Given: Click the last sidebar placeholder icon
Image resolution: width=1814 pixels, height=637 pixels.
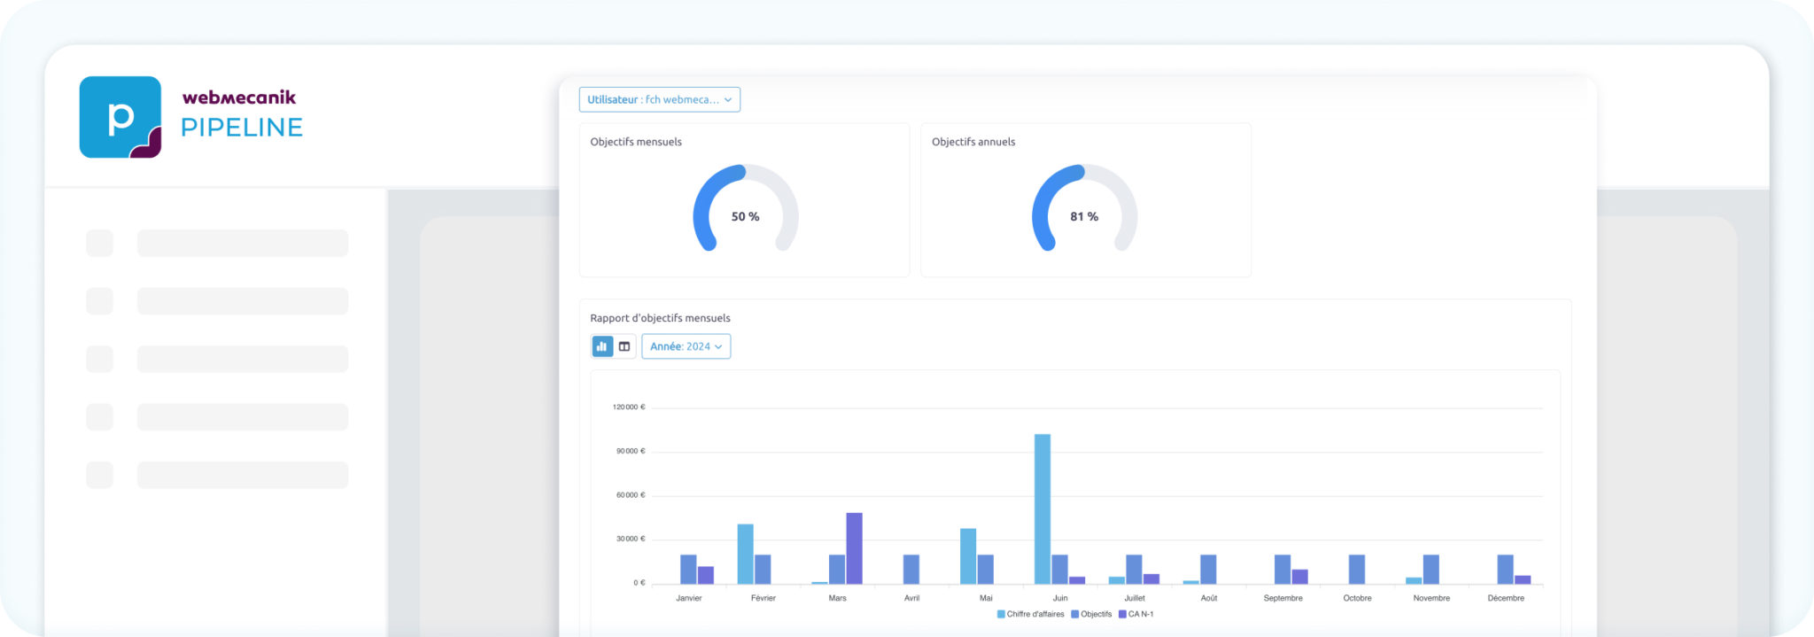Looking at the screenshot, I should [99, 475].
